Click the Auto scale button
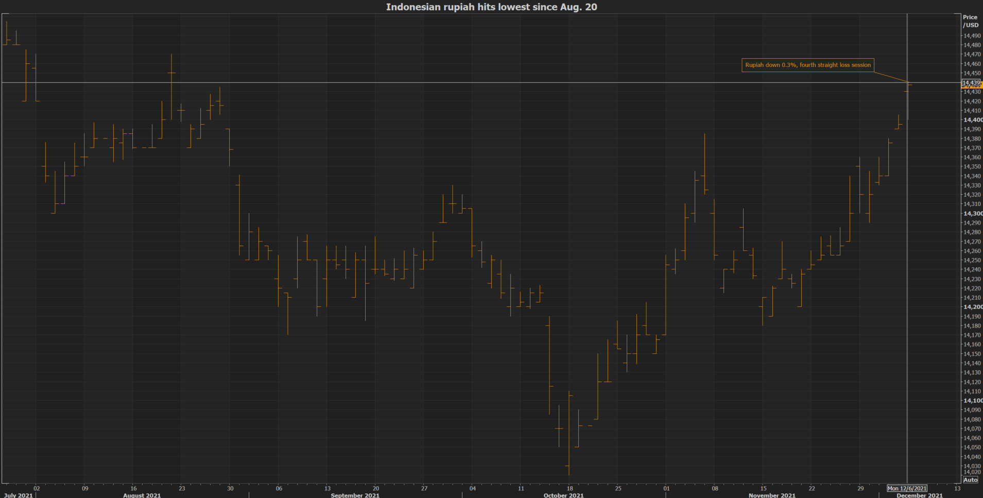 point(970,479)
